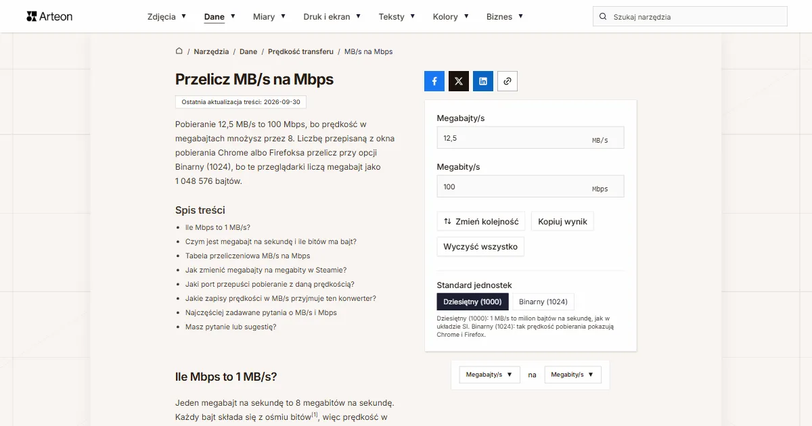Open 'Tabela przeliczeniowa MB/s na Mbps' link

point(248,256)
